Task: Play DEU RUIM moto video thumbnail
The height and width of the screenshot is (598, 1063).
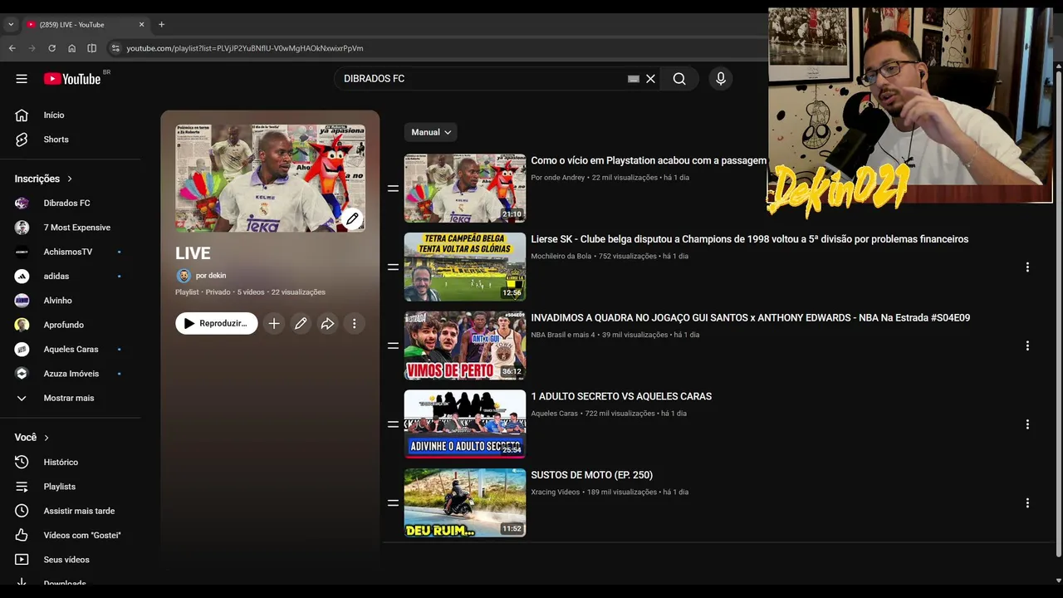Action: (465, 502)
